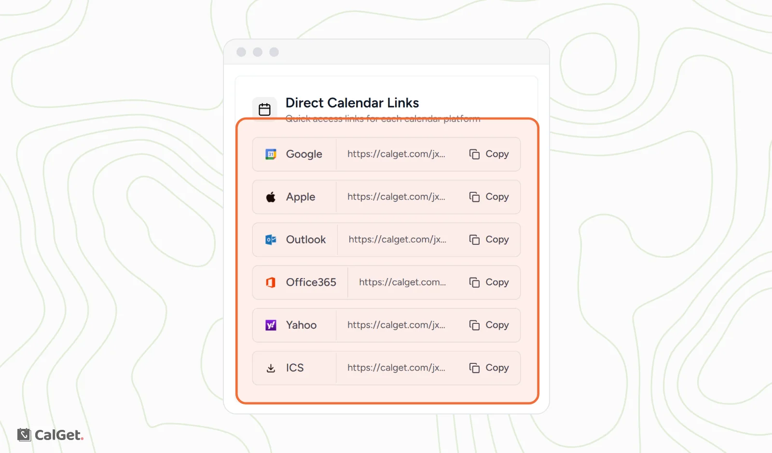Copy the Outlook calendar link
772x453 pixels.
(x=489, y=240)
